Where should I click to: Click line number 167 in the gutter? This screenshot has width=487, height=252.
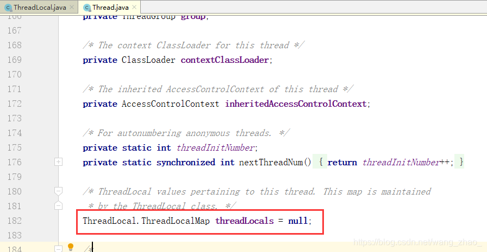coord(15,31)
